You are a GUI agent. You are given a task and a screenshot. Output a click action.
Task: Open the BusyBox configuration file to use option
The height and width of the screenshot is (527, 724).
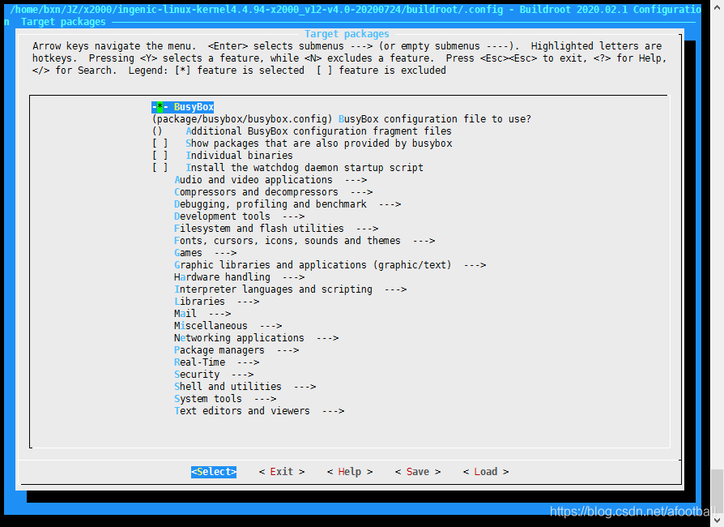click(x=342, y=119)
